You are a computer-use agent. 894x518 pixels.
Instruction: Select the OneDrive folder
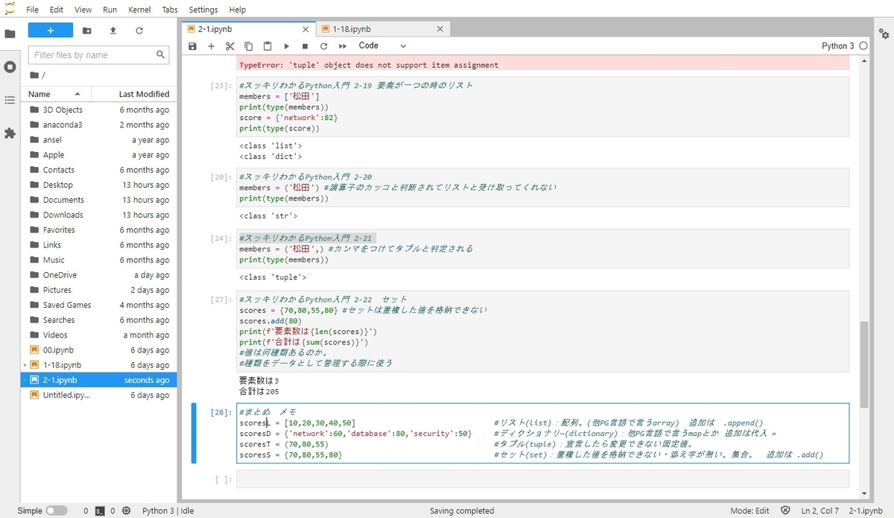tap(99, 275)
